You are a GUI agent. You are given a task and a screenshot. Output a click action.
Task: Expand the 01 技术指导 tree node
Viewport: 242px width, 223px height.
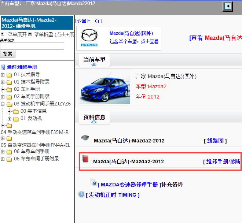(x=3, y=75)
